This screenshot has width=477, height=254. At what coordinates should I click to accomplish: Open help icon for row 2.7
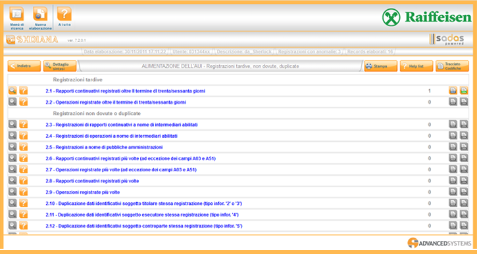[x=24, y=169]
